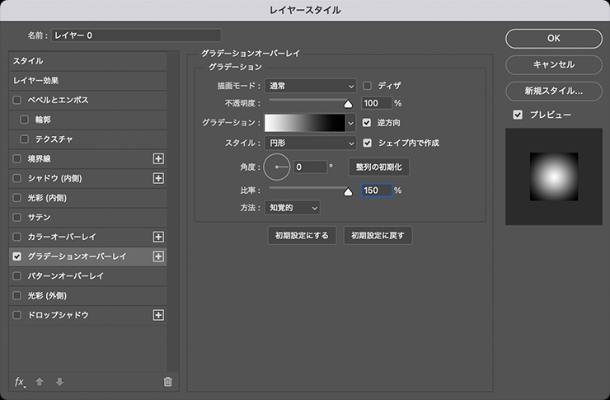Click the 角度 angle dial
Image resolution: width=610 pixels, height=400 pixels.
pos(277,167)
